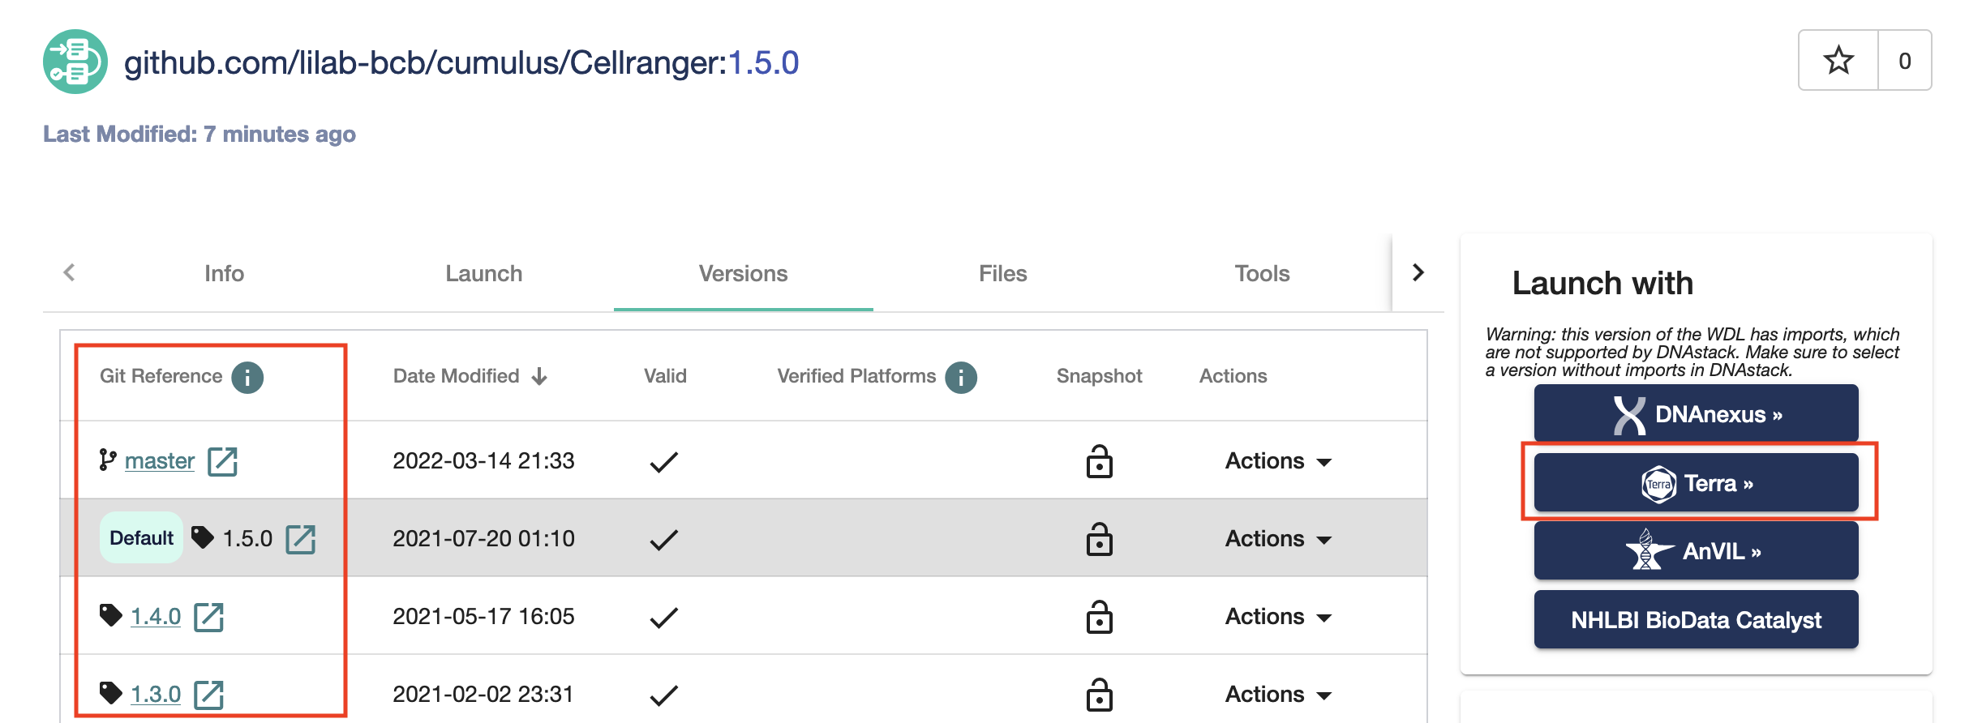
Task: Sort by Date Modified arrow
Action: (539, 376)
